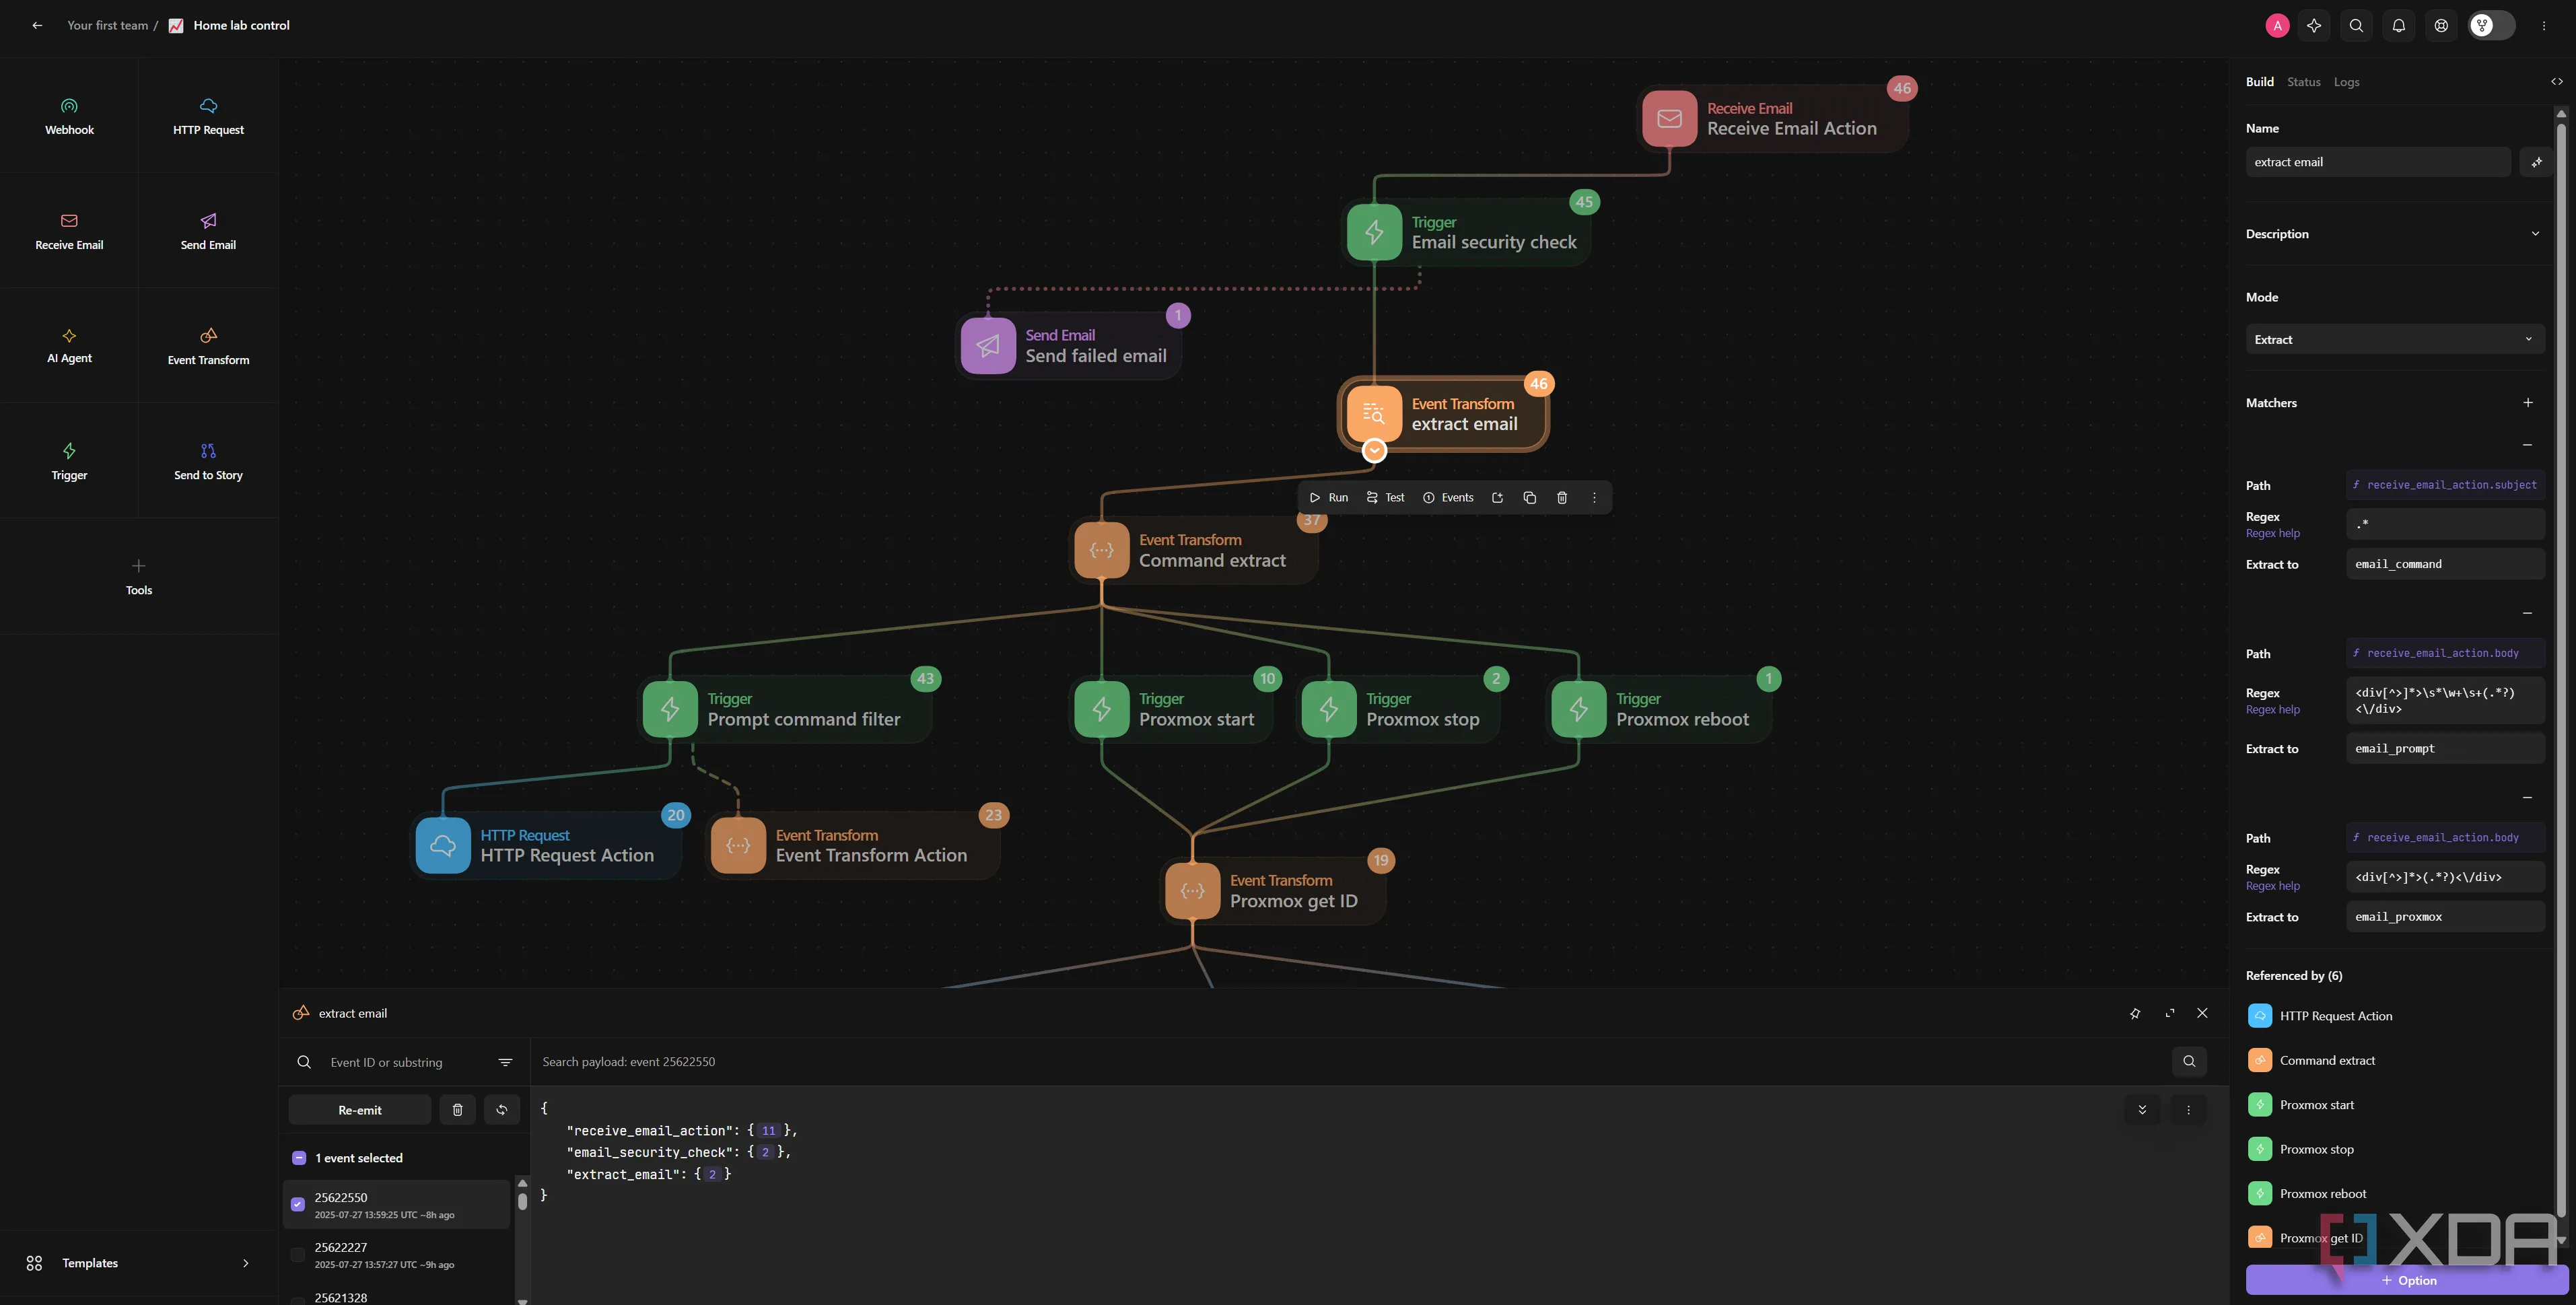Expand the Description section

pos(2534,234)
